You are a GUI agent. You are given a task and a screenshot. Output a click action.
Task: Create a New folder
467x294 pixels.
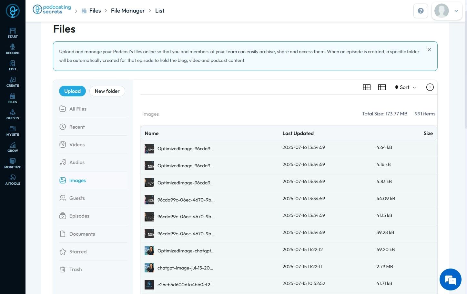(x=107, y=91)
